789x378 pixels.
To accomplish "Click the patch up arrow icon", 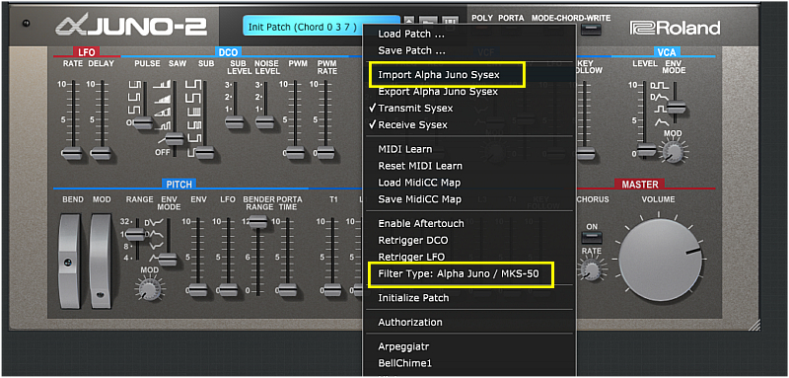I will pos(409,22).
